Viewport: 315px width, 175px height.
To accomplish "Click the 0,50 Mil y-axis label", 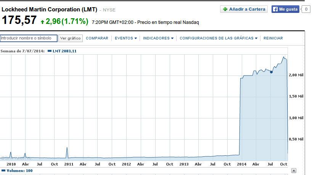I will [296, 139].
